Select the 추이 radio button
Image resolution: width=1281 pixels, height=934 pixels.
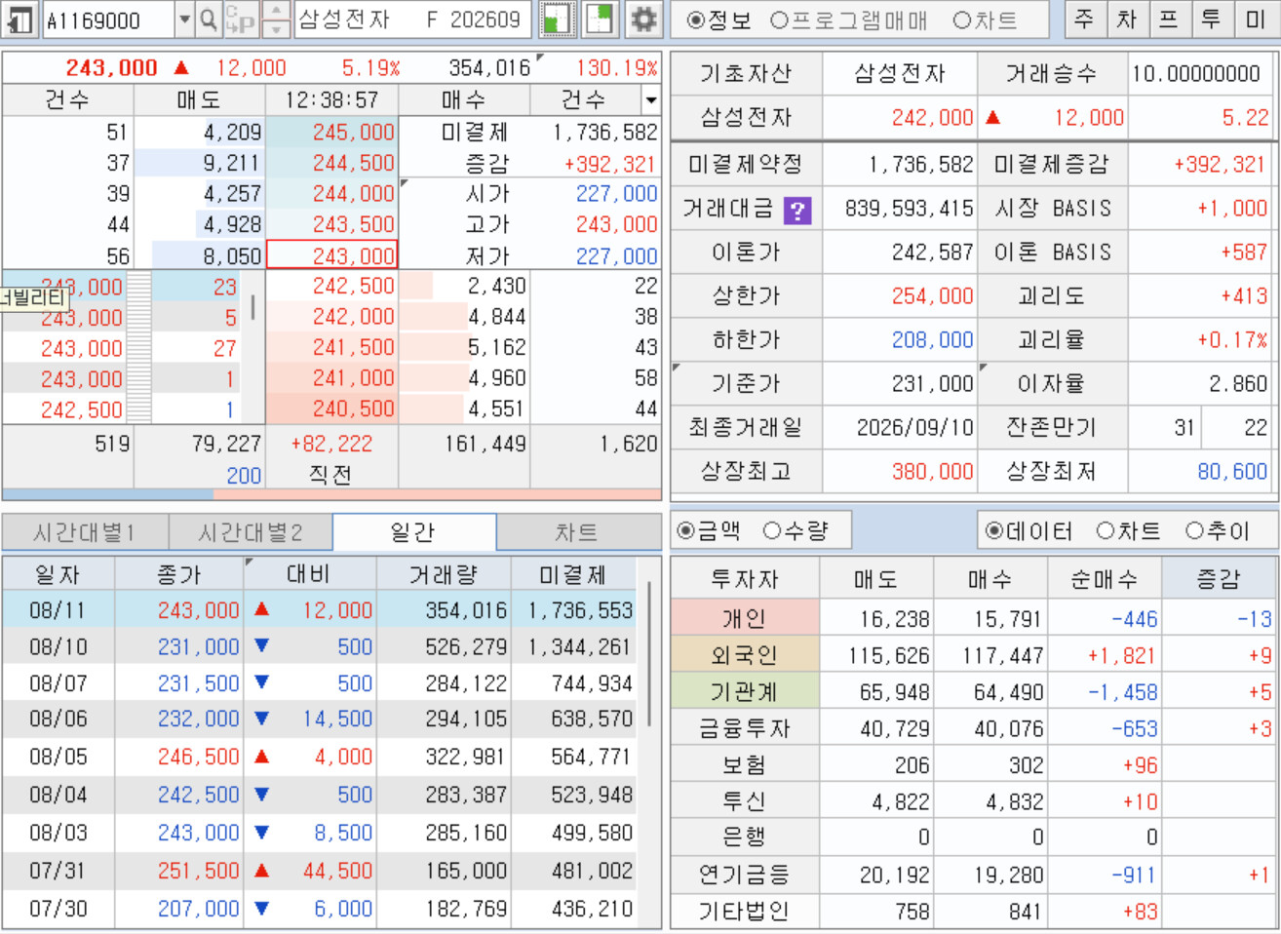tap(1194, 530)
